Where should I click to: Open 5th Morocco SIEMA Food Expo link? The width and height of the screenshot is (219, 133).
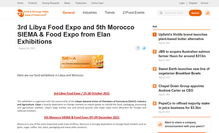82,117
